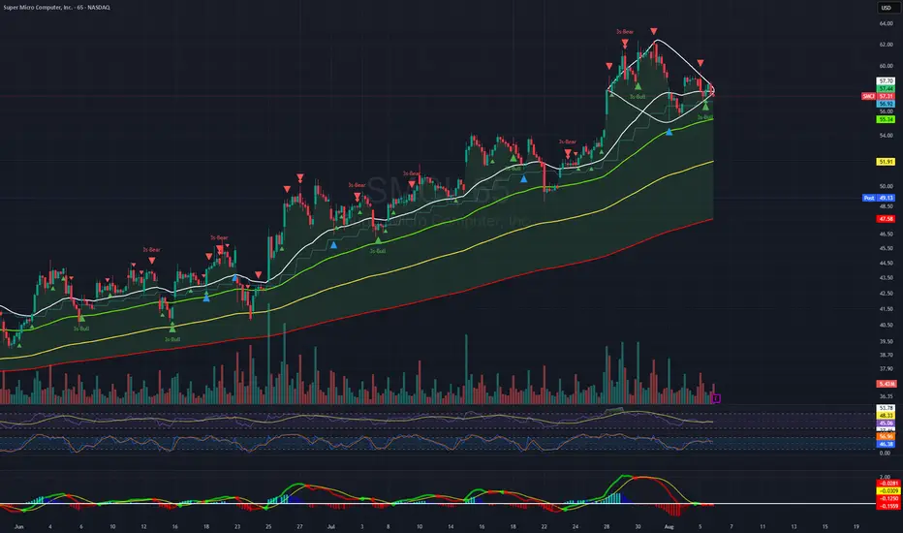Viewport: 903px width, 533px height.
Task: Click the 3s-Bull label beside the latest candle
Action: click(x=705, y=117)
